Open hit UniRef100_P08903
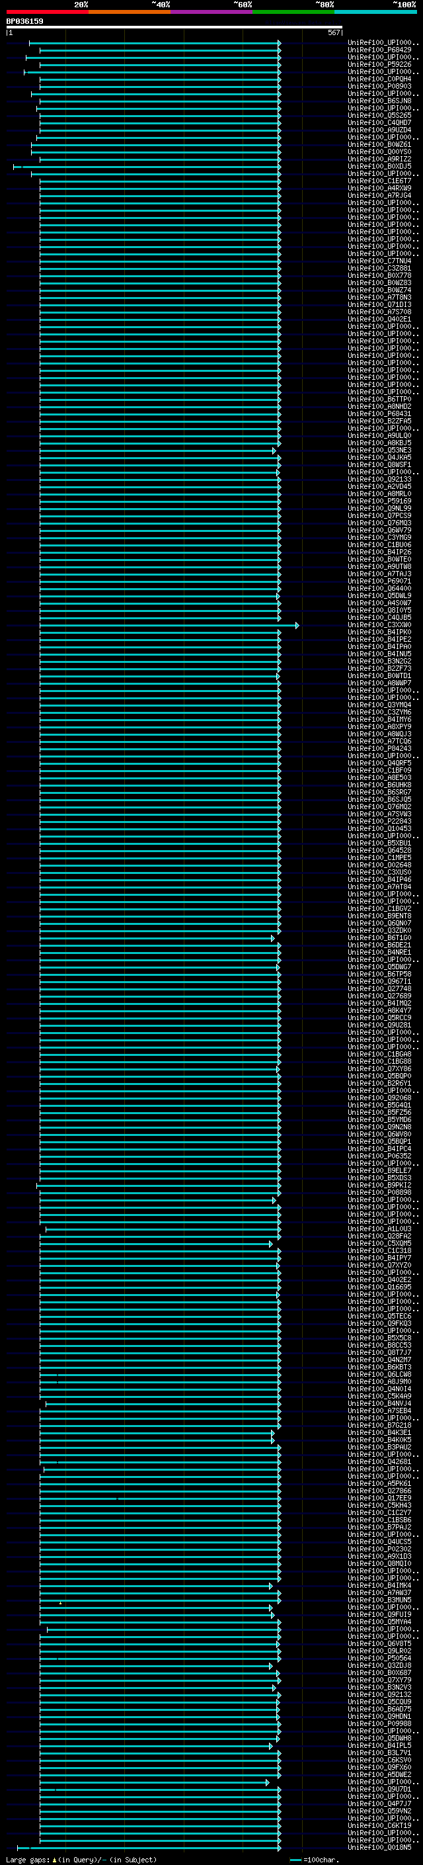Screen dimensions: 423x1865 point(379,86)
